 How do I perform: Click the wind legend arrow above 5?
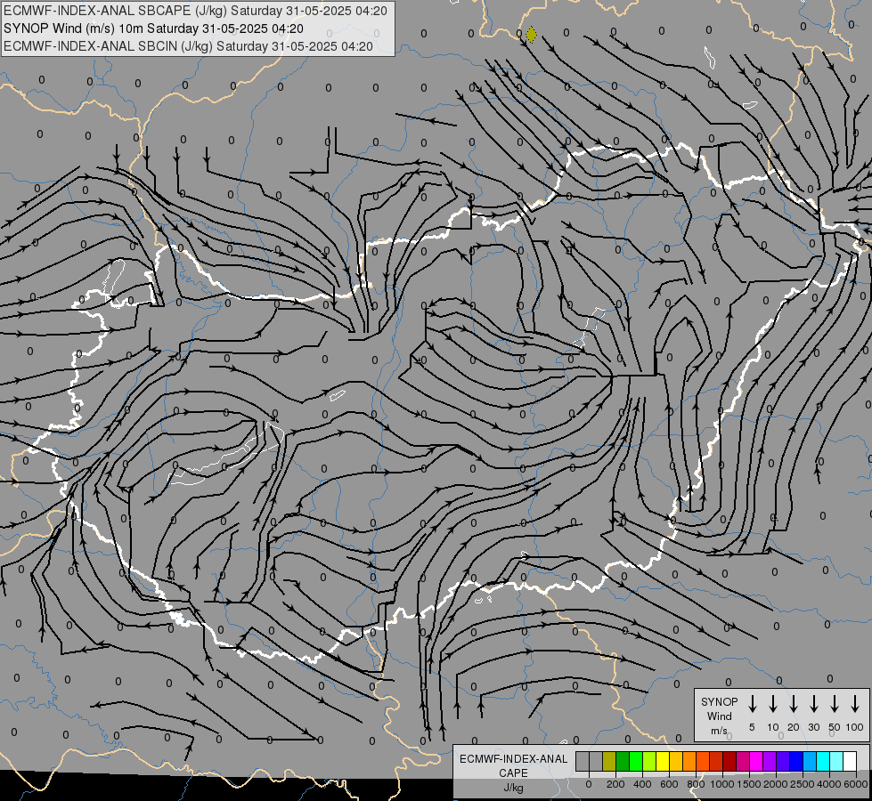(752, 704)
